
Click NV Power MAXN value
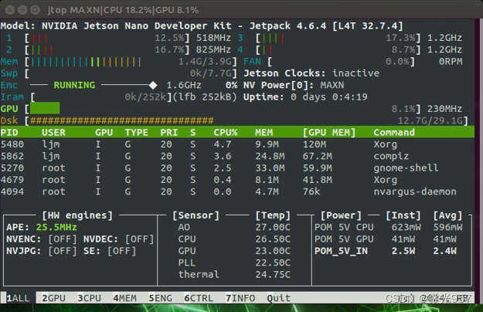pos(332,85)
